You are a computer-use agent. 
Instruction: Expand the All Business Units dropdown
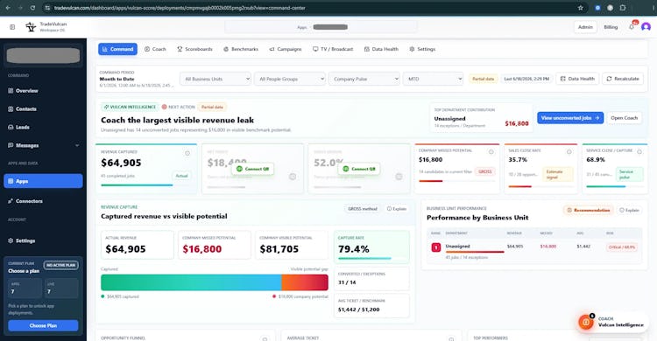pyautogui.click(x=215, y=79)
